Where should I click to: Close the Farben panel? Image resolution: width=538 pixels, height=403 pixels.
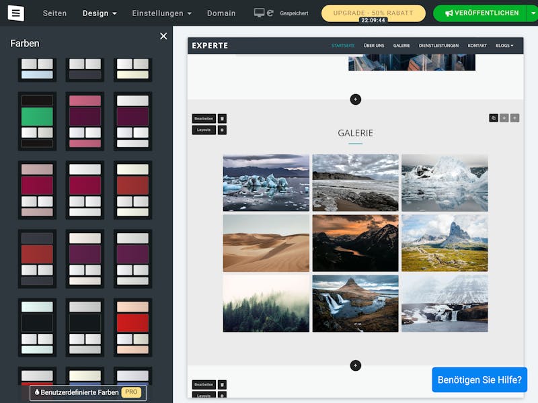coord(163,36)
